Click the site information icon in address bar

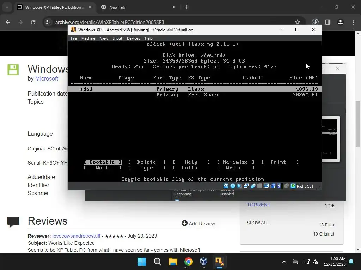click(48, 22)
